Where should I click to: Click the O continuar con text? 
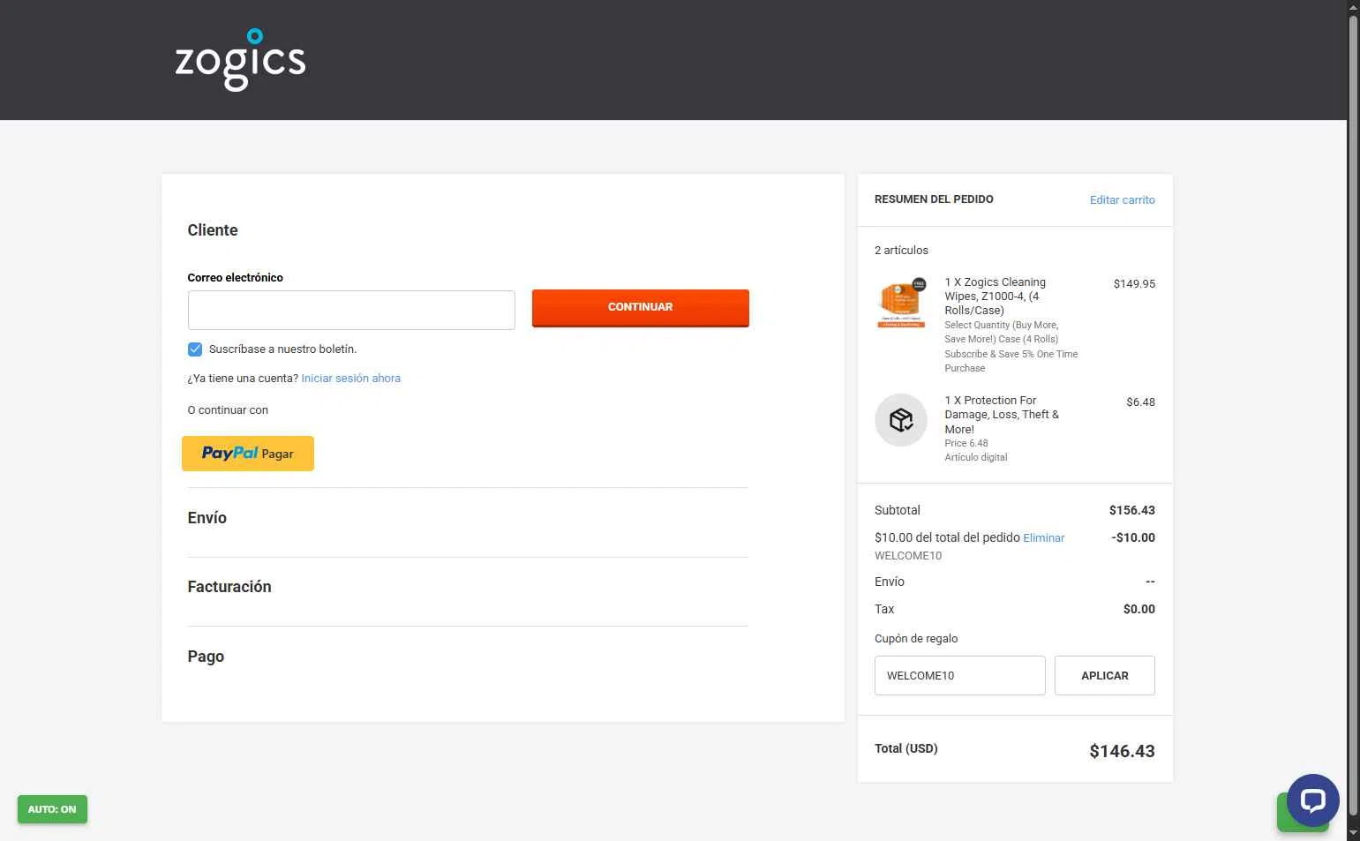(228, 410)
